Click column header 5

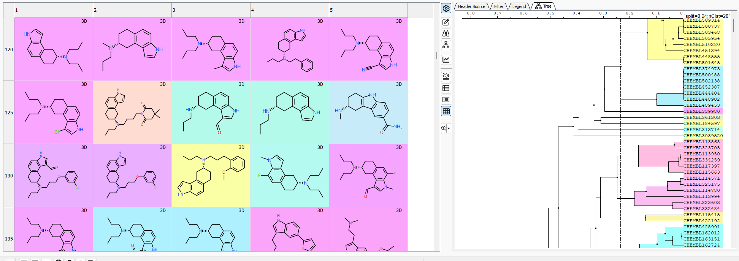coord(368,10)
